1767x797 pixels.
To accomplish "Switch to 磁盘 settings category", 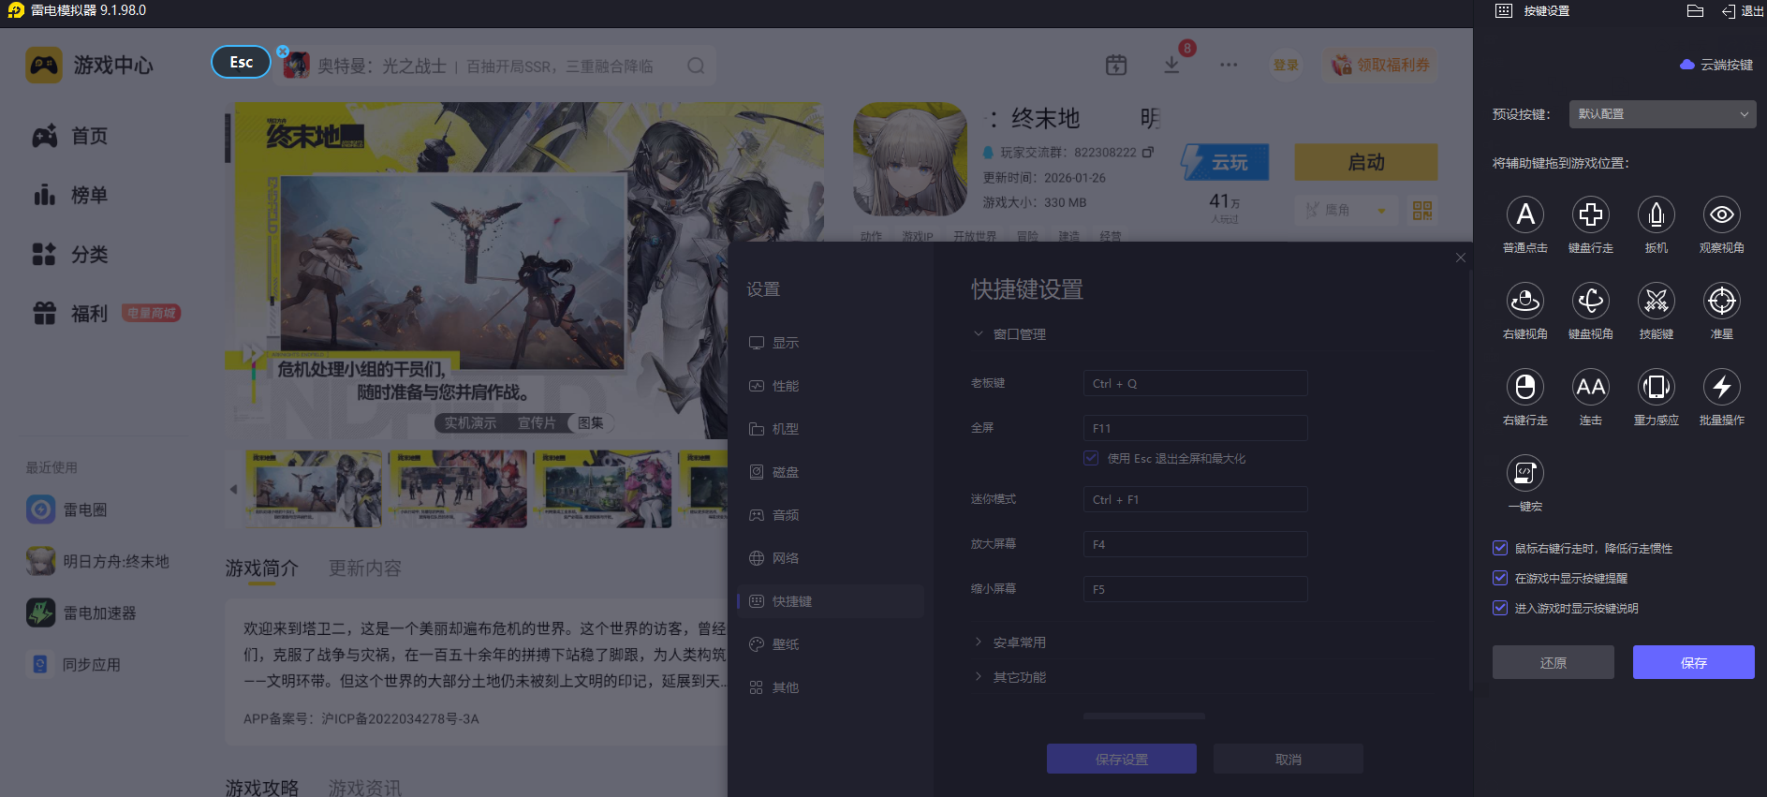I will (831, 472).
